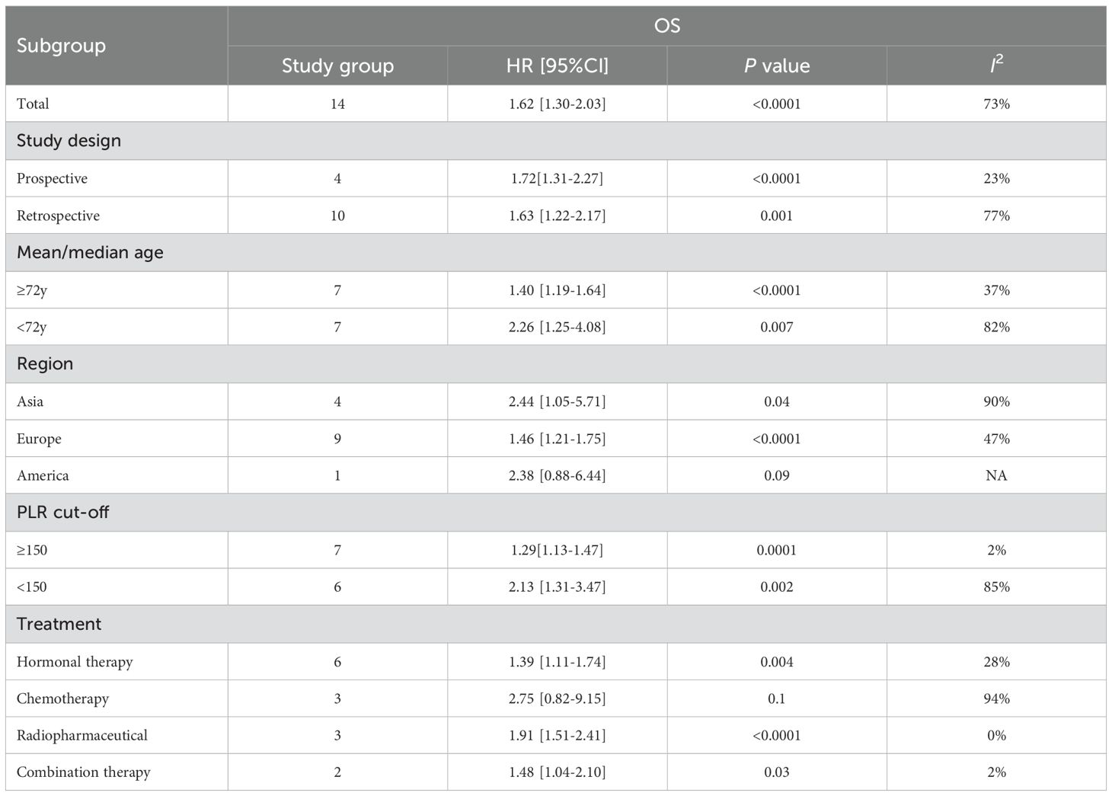Click the I² column header
This screenshot has width=1112, height=796.
click(x=995, y=66)
